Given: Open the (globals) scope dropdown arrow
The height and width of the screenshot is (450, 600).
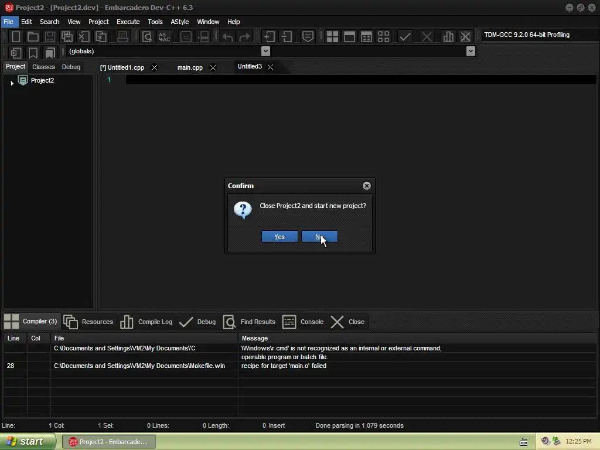Looking at the screenshot, I should coord(265,51).
